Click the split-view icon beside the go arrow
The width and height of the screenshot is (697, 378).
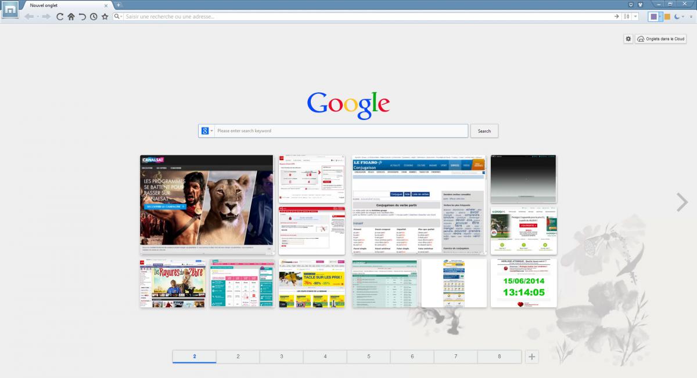coord(627,17)
